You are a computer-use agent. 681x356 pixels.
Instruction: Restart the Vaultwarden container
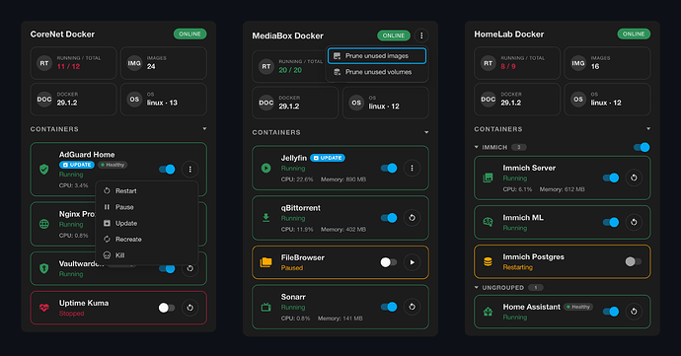(189, 269)
